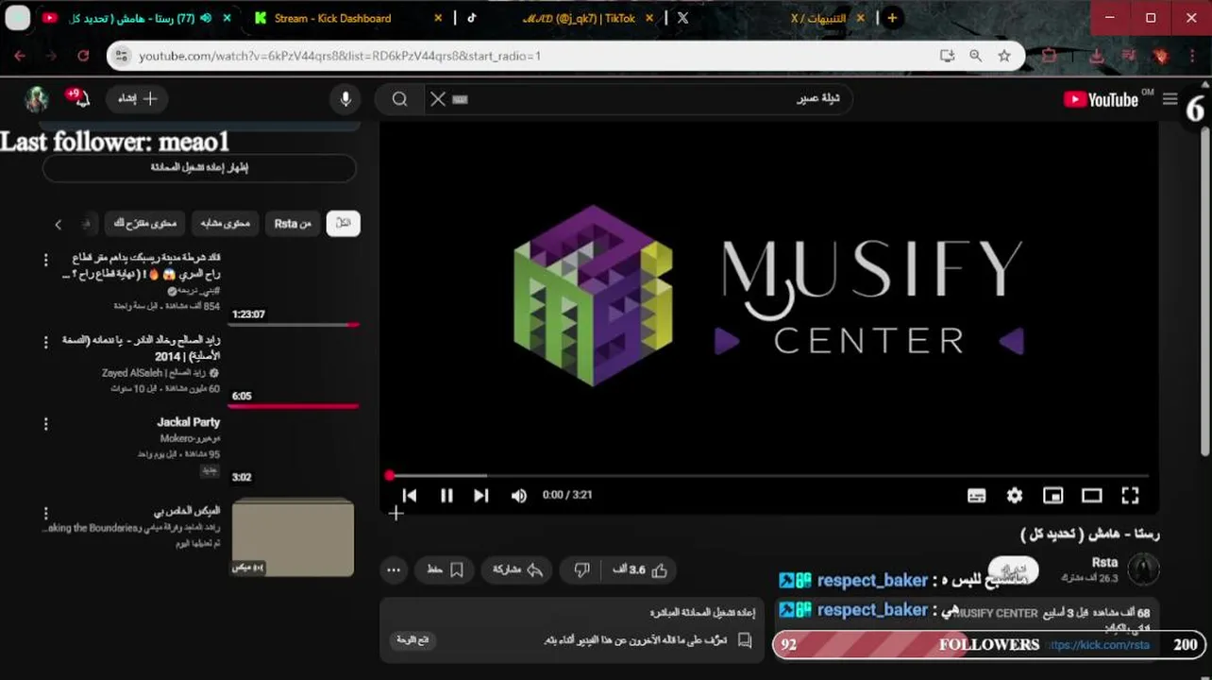Advance the filter chips with the chevron arrow
Image resolution: width=1212 pixels, height=680 pixels.
[x=59, y=225]
